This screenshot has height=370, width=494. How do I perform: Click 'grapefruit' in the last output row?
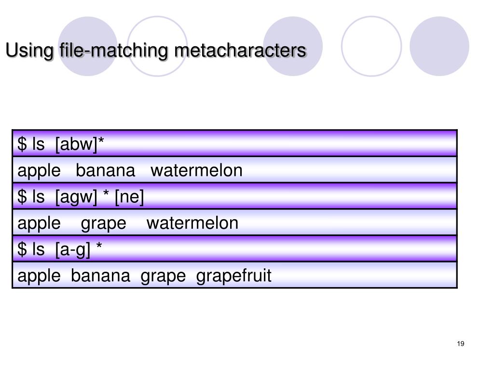[234, 276]
